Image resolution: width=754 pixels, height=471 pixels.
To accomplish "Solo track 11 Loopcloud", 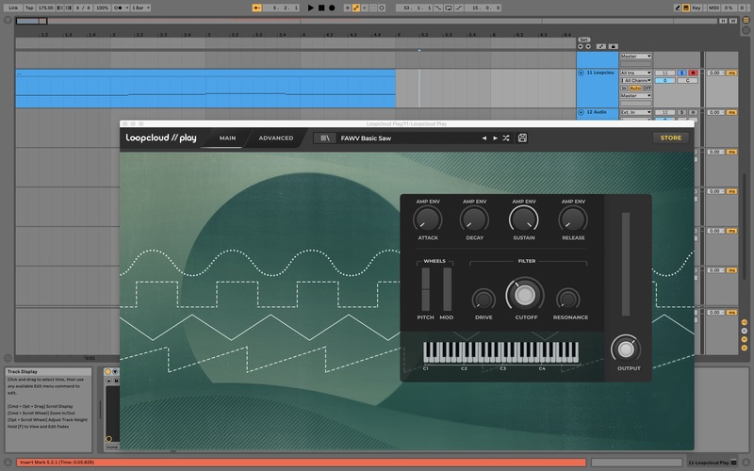I will [681, 73].
